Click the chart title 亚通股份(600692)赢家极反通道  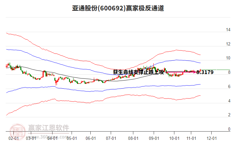click(118, 8)
